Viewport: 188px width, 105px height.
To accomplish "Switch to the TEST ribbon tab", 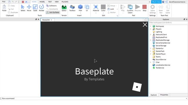I will click(x=50, y=2).
